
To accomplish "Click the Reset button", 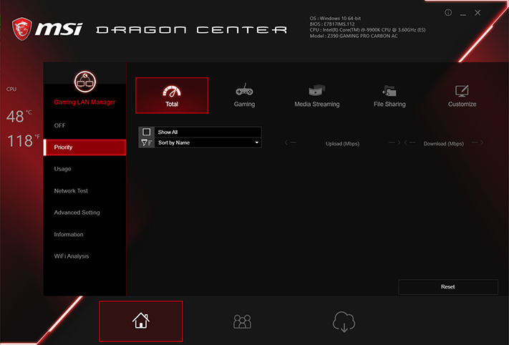I will click(x=448, y=287).
